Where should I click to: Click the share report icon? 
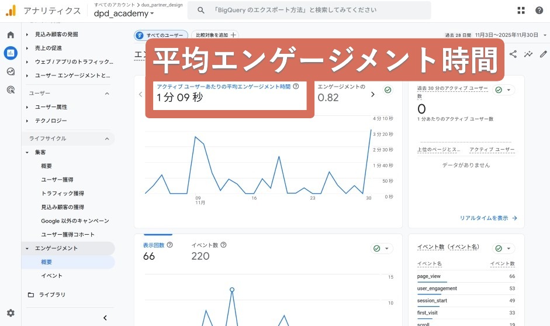[513, 54]
